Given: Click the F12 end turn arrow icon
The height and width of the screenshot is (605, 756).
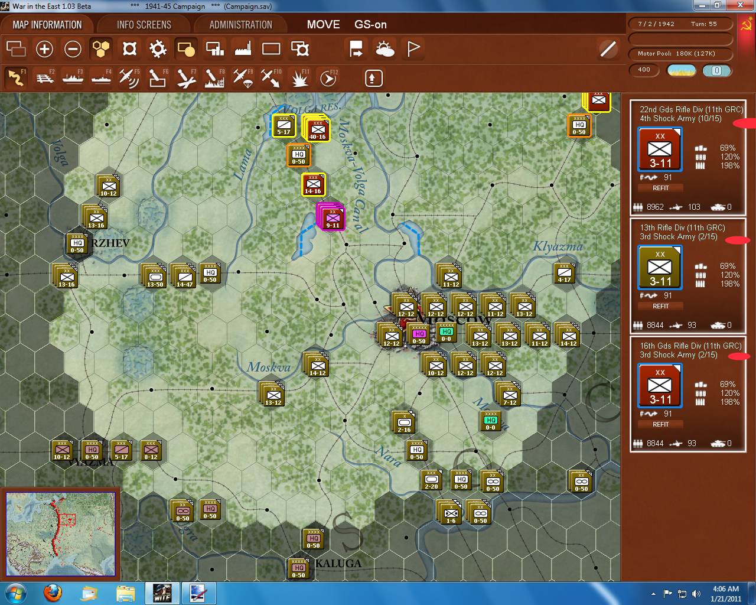Looking at the screenshot, I should pyautogui.click(x=328, y=77).
